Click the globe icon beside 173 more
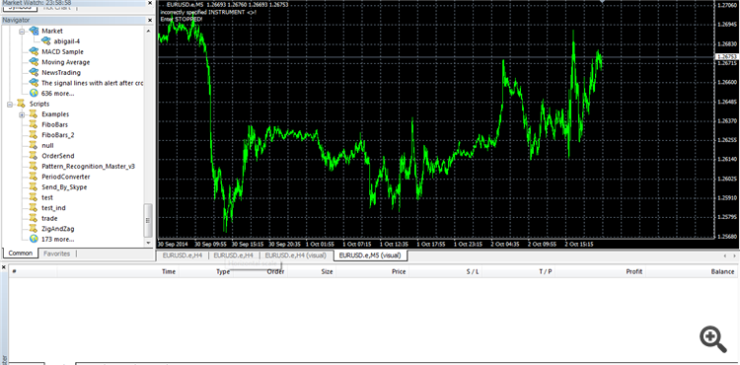This screenshot has height=365, width=740. pos(34,239)
